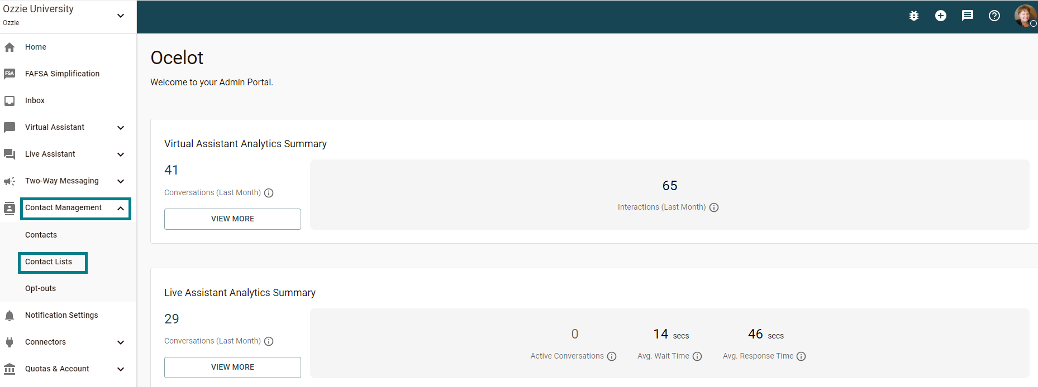Show info for Virtual Assistant Conversations (Last Month)
The height and width of the screenshot is (387, 1038).
269,193
